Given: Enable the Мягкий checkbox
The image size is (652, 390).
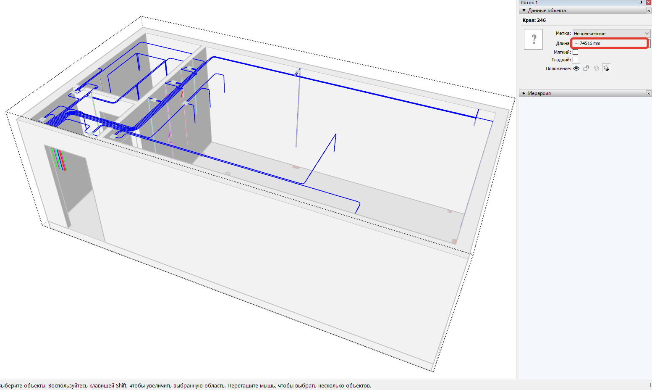Looking at the screenshot, I should click(576, 52).
